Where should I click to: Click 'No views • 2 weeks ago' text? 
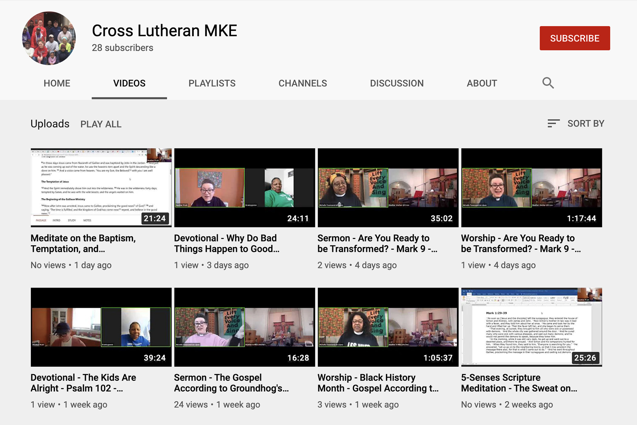pyautogui.click(x=507, y=405)
